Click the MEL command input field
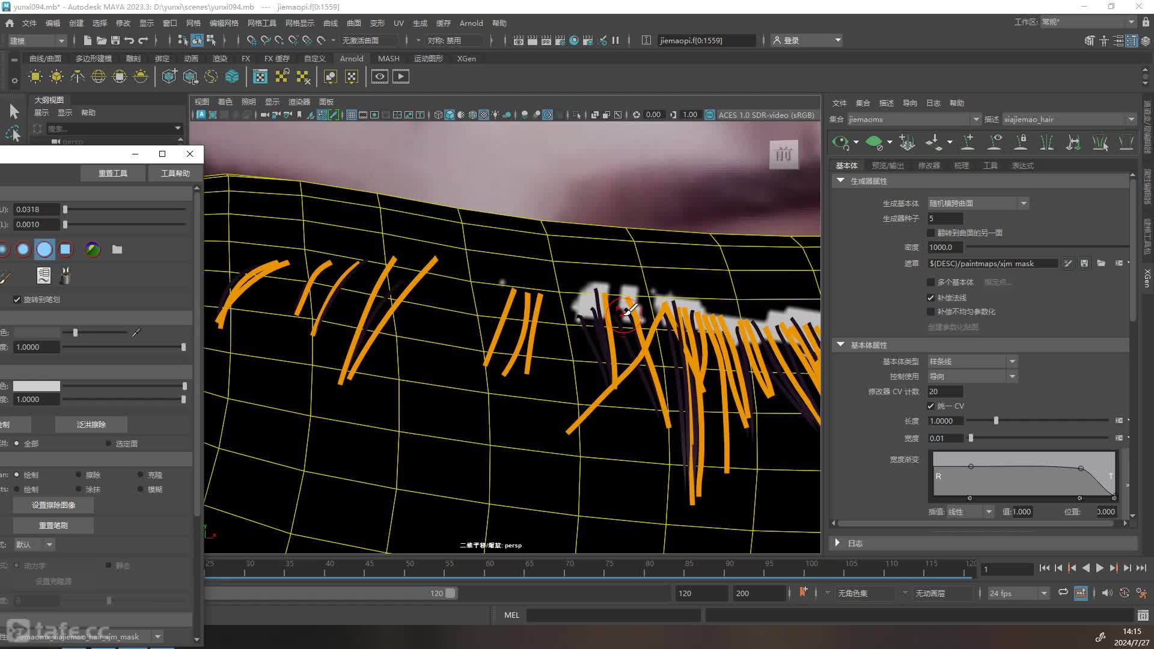Viewport: 1154px width, 649px height. tap(613, 615)
